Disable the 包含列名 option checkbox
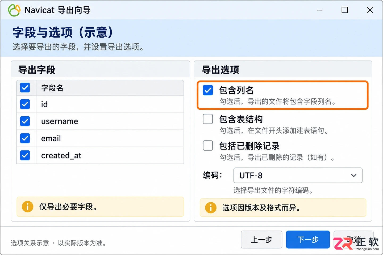Viewport: 383px width, 255px height. coord(208,90)
